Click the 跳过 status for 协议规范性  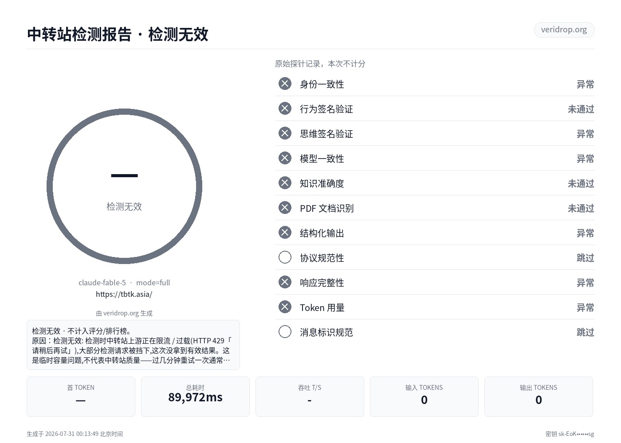tap(585, 258)
